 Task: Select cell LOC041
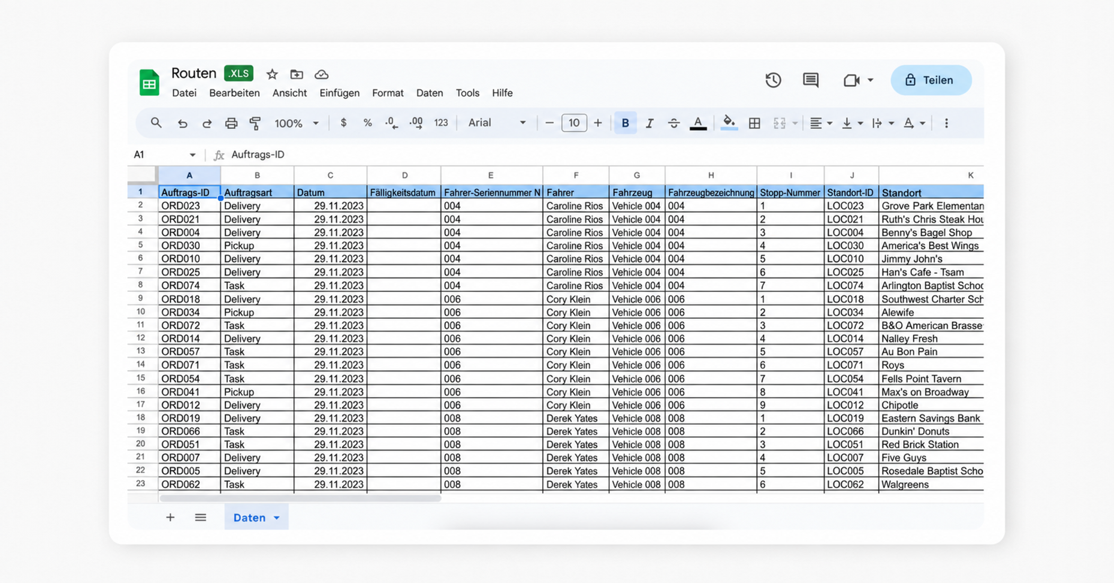coord(851,392)
